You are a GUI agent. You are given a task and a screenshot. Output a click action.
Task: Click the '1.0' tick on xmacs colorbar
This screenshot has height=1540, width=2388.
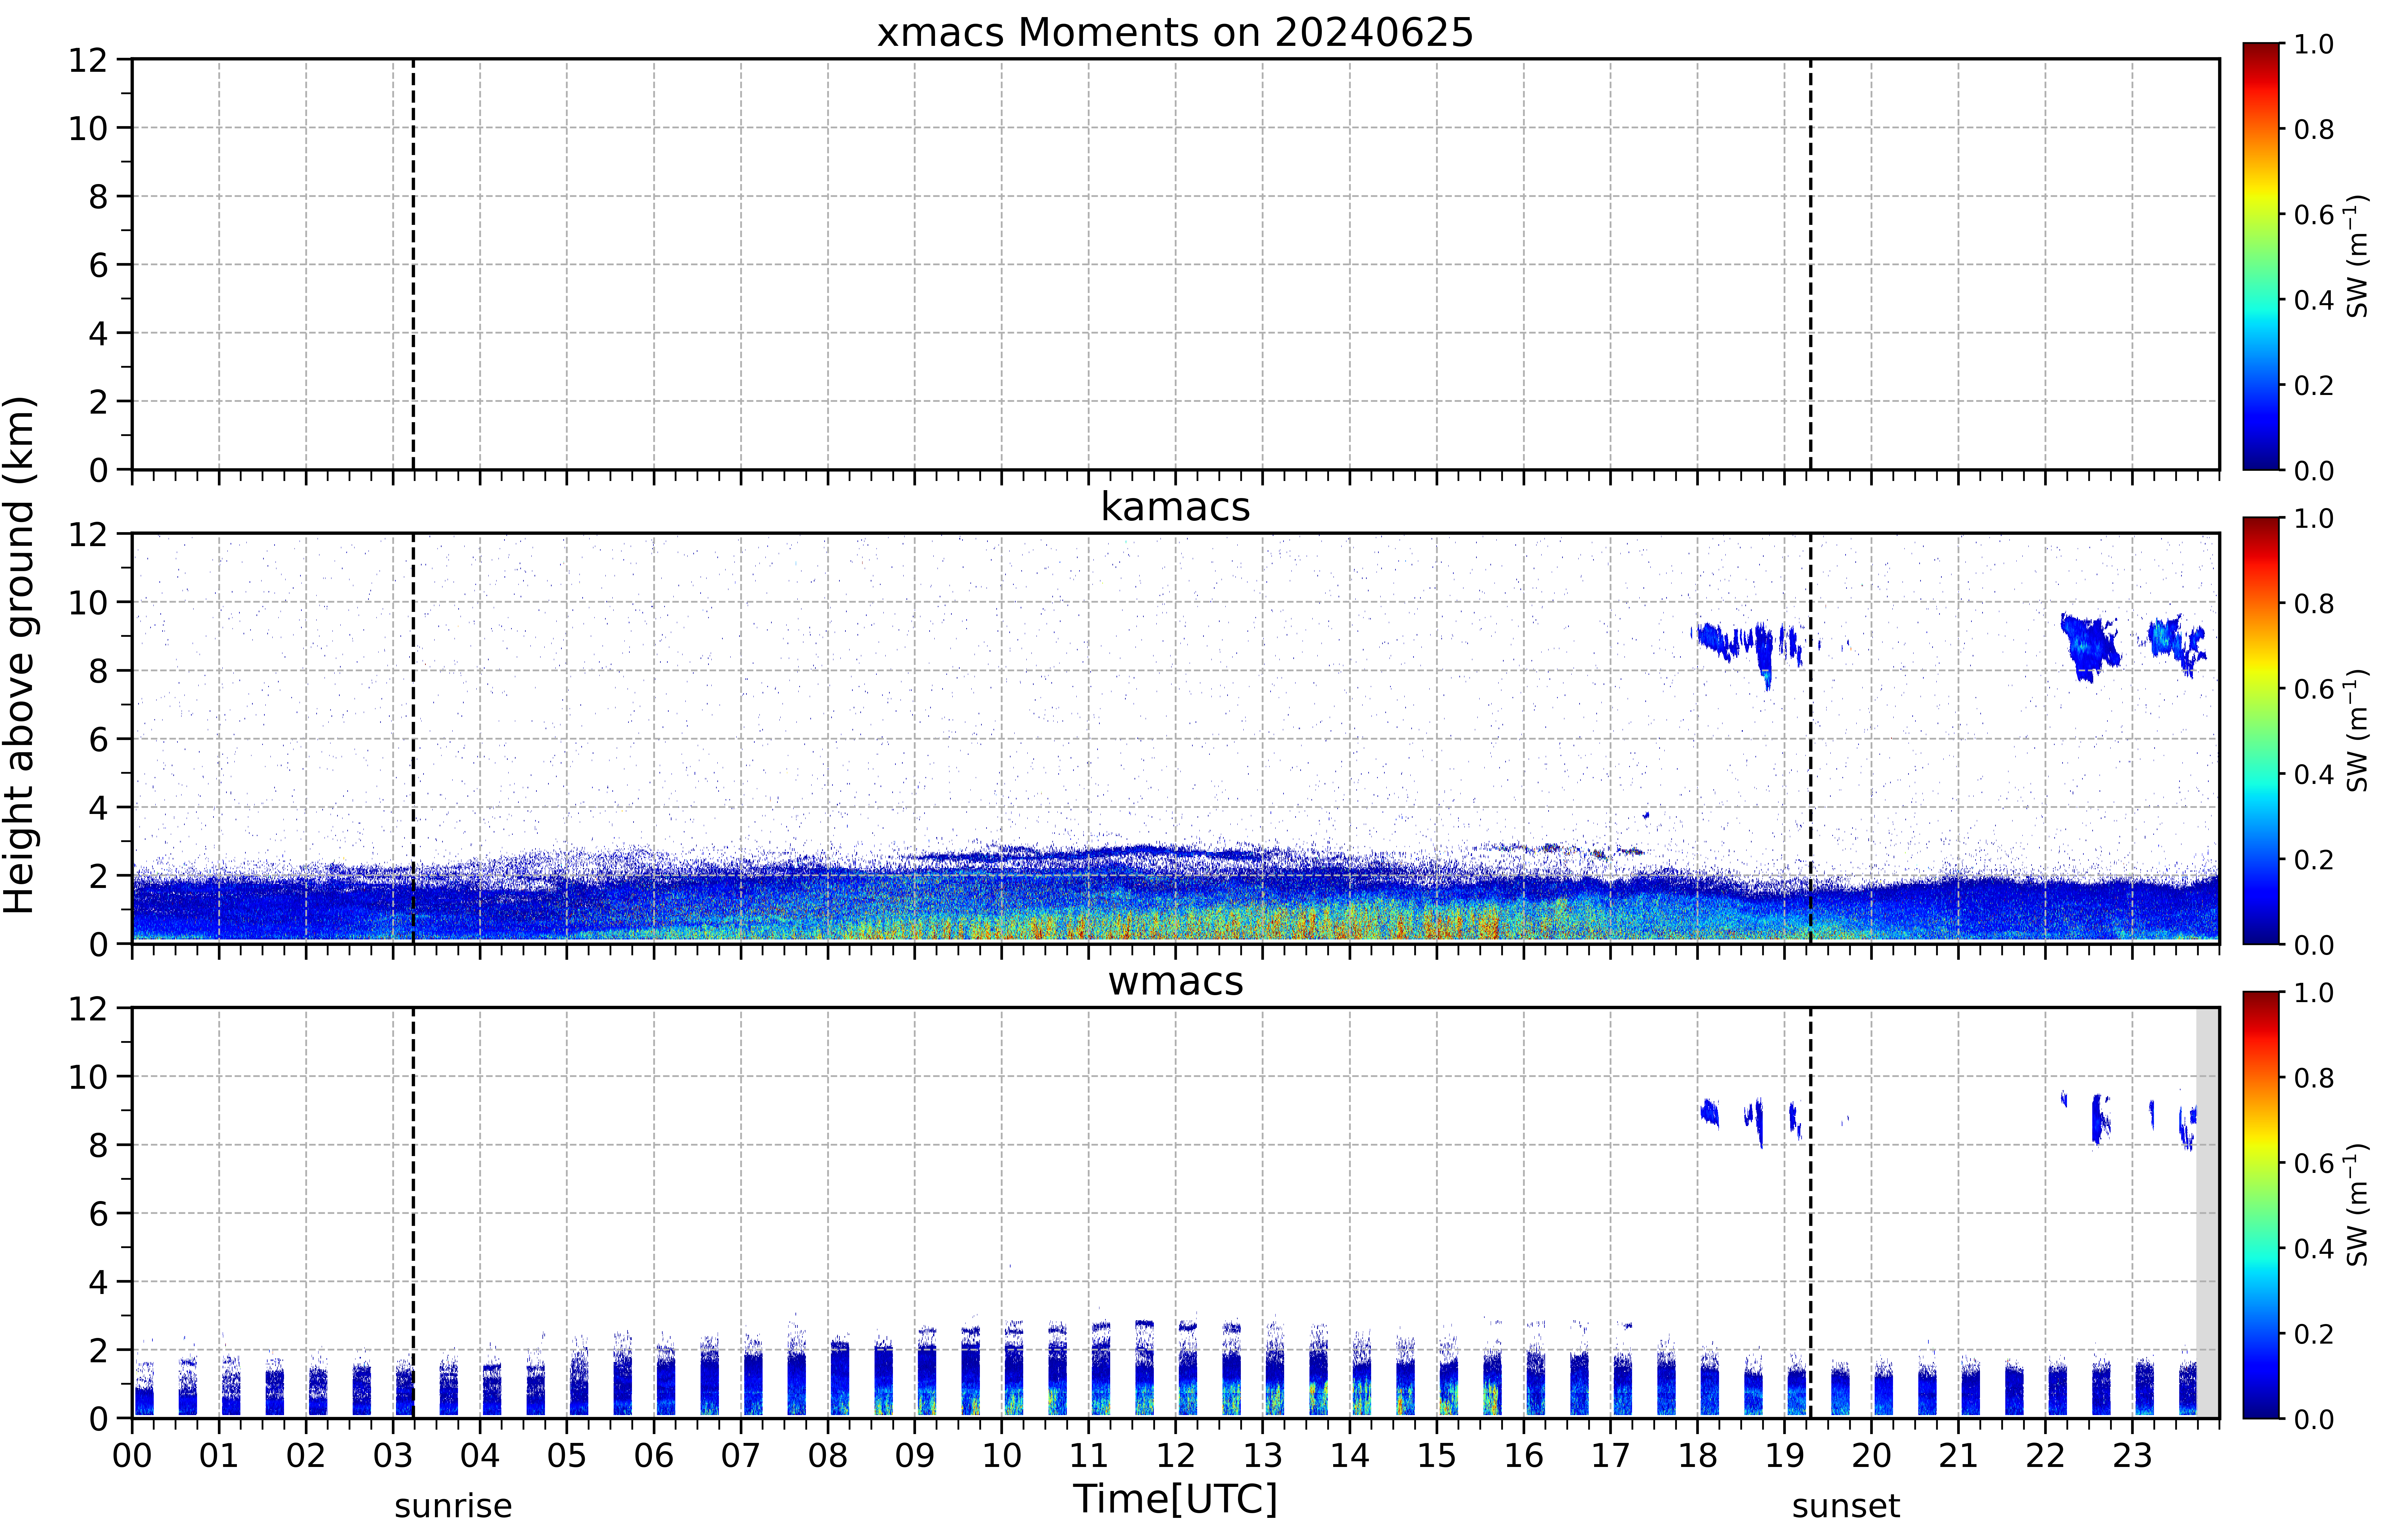pos(2314,44)
